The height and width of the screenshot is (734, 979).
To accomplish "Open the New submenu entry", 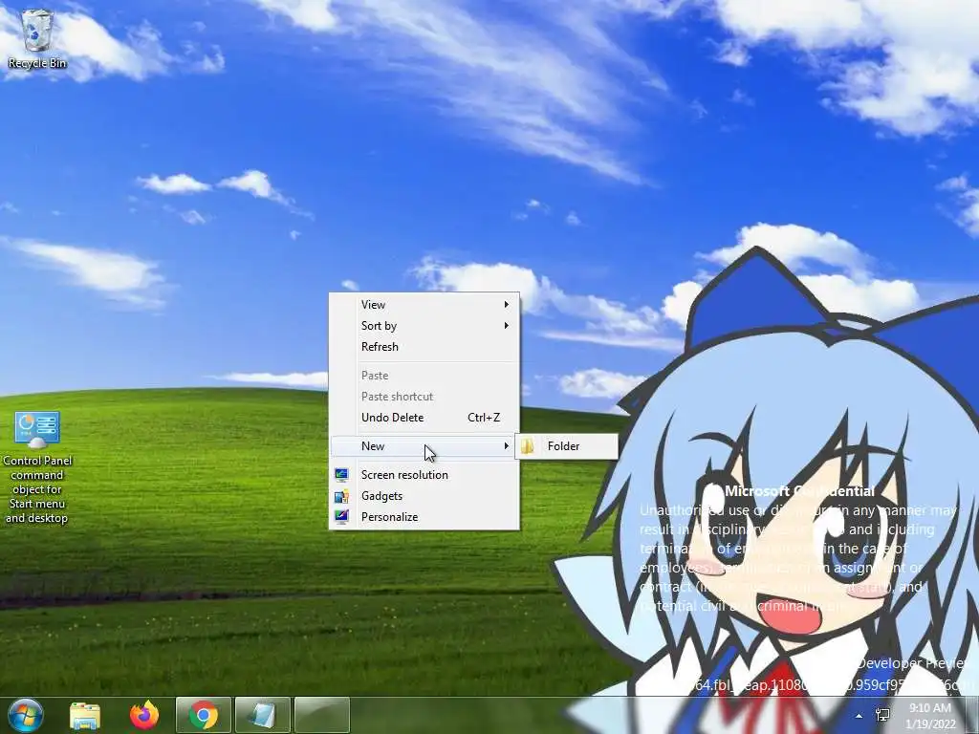I will 424,446.
